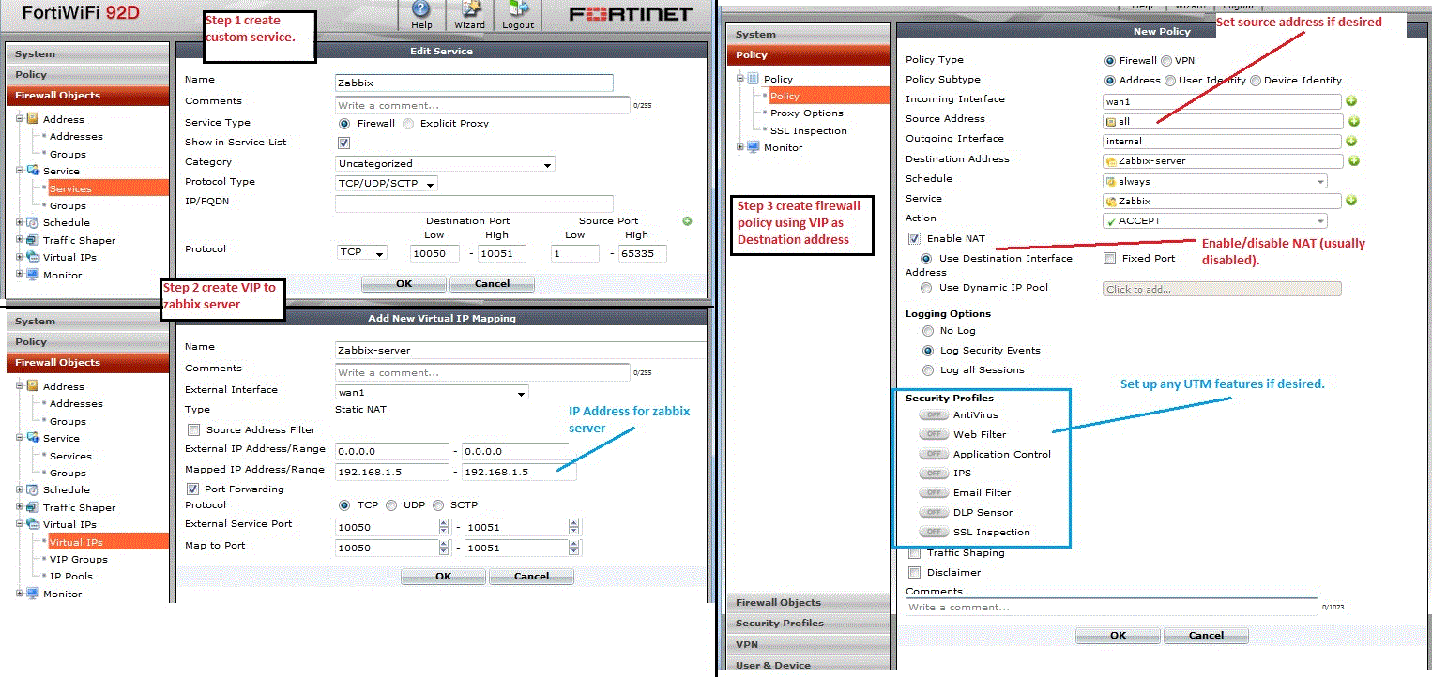Collapse the Address tree node beside Edit Service

click(x=21, y=119)
